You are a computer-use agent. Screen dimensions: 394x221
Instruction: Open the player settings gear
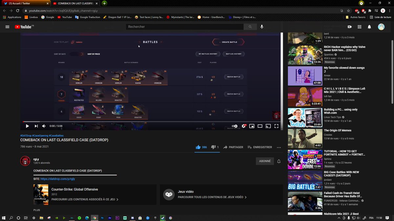(244, 126)
